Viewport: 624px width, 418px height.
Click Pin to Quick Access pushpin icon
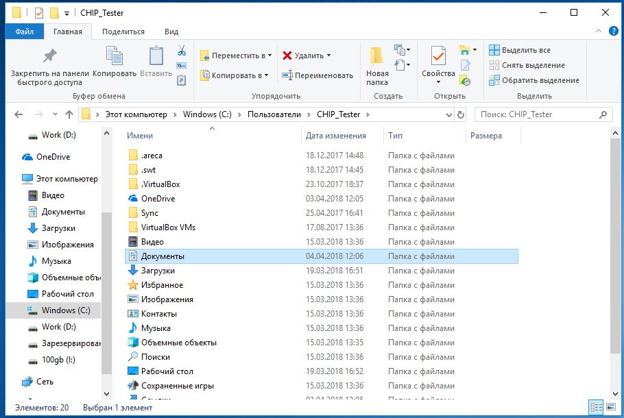tap(49, 56)
